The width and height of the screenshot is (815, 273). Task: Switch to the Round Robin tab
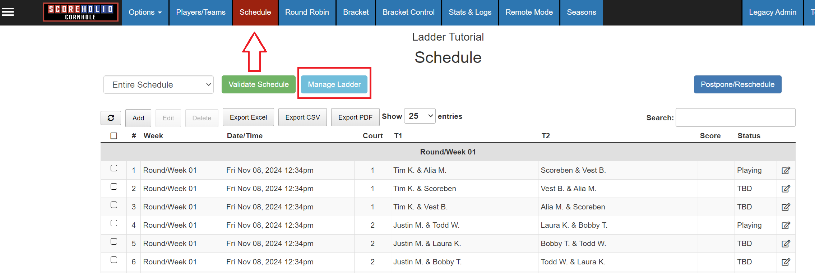[x=307, y=12]
